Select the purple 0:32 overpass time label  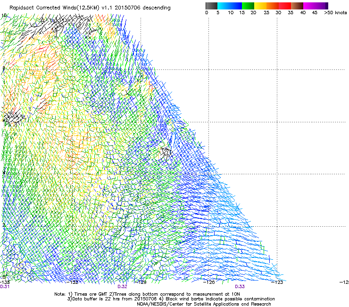pyautogui.click(x=122, y=287)
